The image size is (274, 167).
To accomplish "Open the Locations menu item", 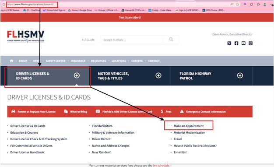I will click(x=119, y=61).
